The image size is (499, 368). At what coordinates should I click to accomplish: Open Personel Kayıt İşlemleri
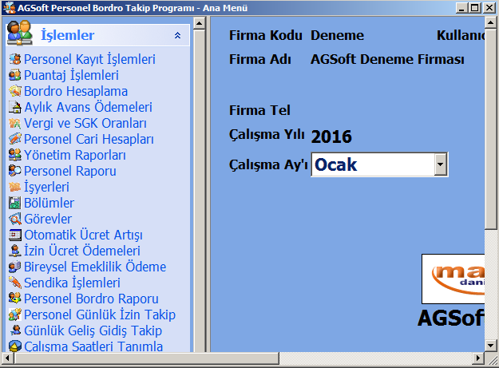click(89, 60)
